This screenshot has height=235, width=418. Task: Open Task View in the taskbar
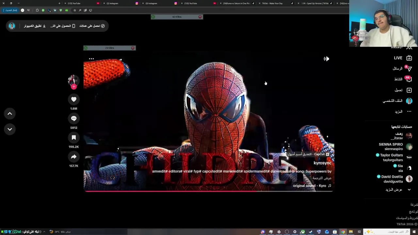[359, 232]
